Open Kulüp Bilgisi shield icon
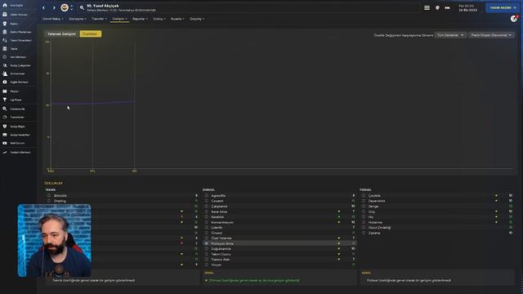 tap(5, 127)
